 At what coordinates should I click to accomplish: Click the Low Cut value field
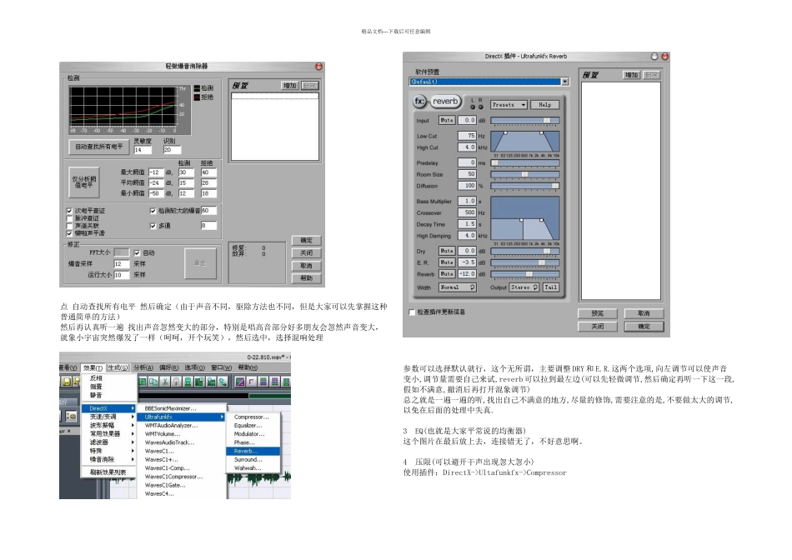tap(467, 135)
